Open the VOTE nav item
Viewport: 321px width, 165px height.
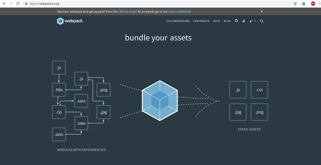point(217,21)
